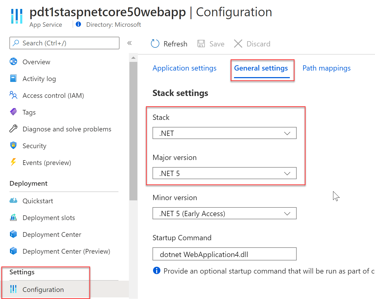
Task: Open Tags via its tag icon
Action: [x=13, y=112]
